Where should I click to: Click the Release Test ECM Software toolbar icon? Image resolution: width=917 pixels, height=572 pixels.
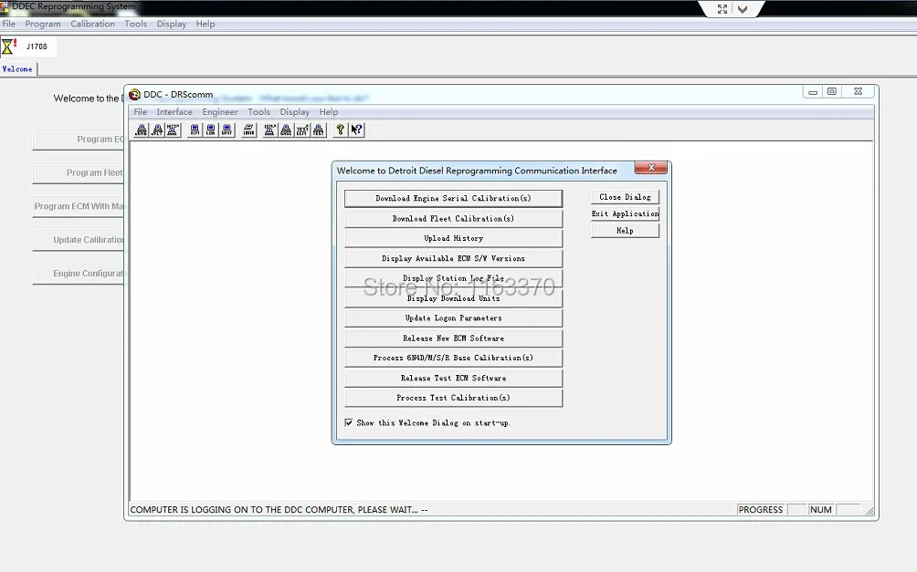click(302, 130)
